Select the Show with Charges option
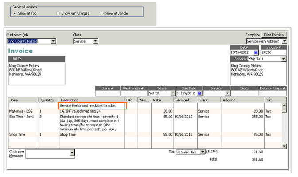The image size is (298, 177). (58, 13)
